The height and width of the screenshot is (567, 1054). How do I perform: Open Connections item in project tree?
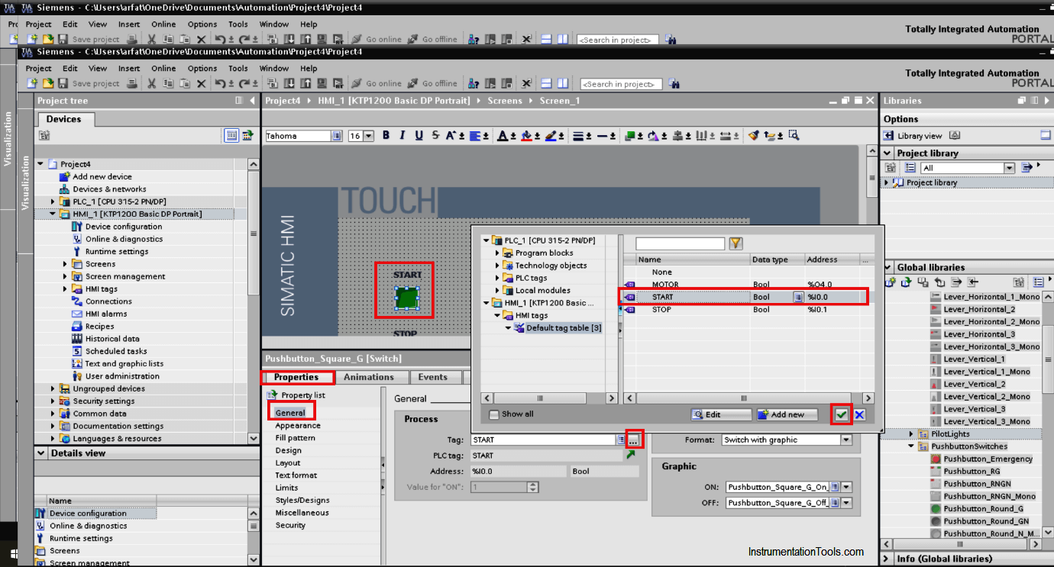(108, 301)
